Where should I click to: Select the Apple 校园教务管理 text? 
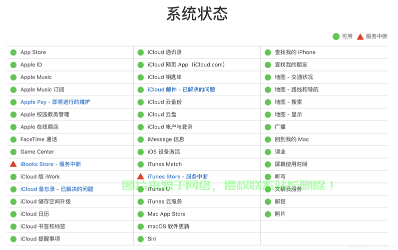[45, 114]
